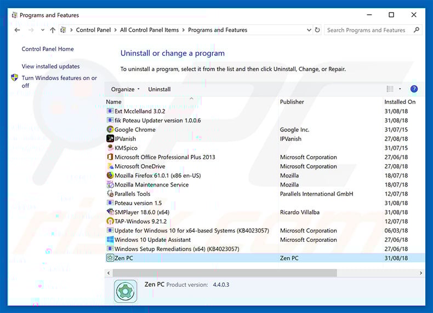Go back with the back arrow
This screenshot has width=433, height=313.
[17, 30]
